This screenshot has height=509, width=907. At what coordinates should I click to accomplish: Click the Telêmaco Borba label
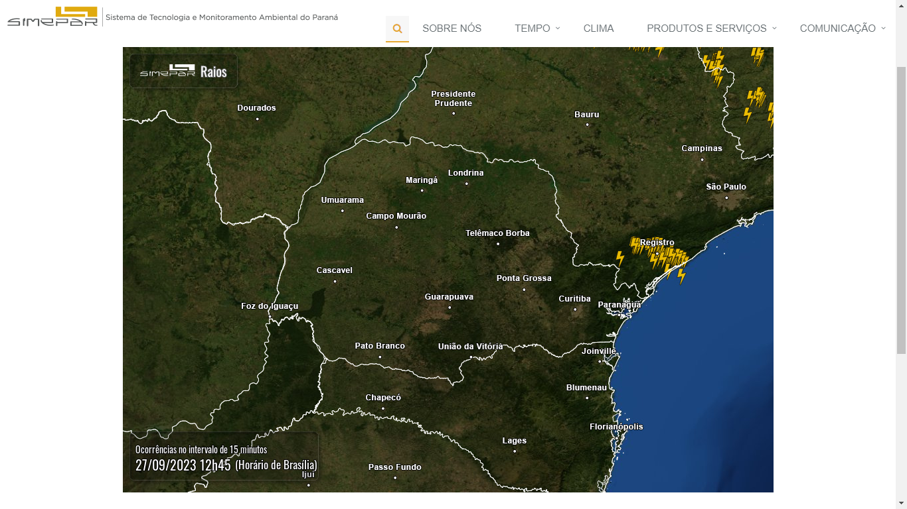pos(498,233)
